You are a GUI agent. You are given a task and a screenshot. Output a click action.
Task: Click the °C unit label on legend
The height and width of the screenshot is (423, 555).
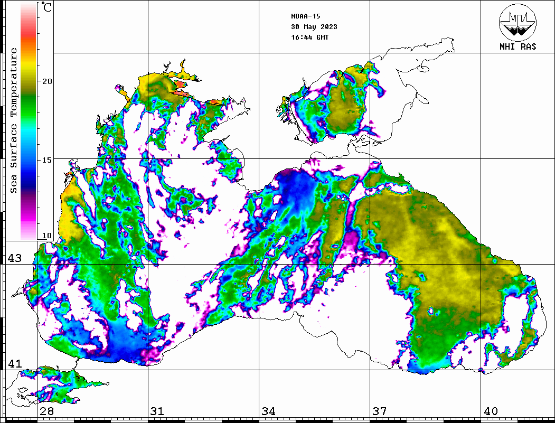[x=46, y=7]
